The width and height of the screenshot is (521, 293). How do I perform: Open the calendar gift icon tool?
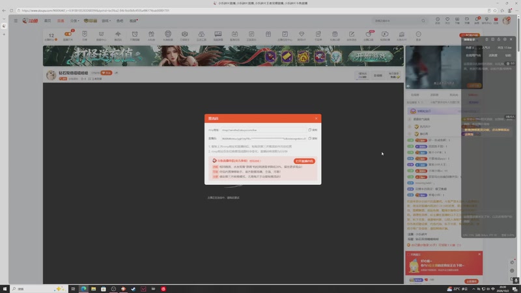(x=335, y=35)
